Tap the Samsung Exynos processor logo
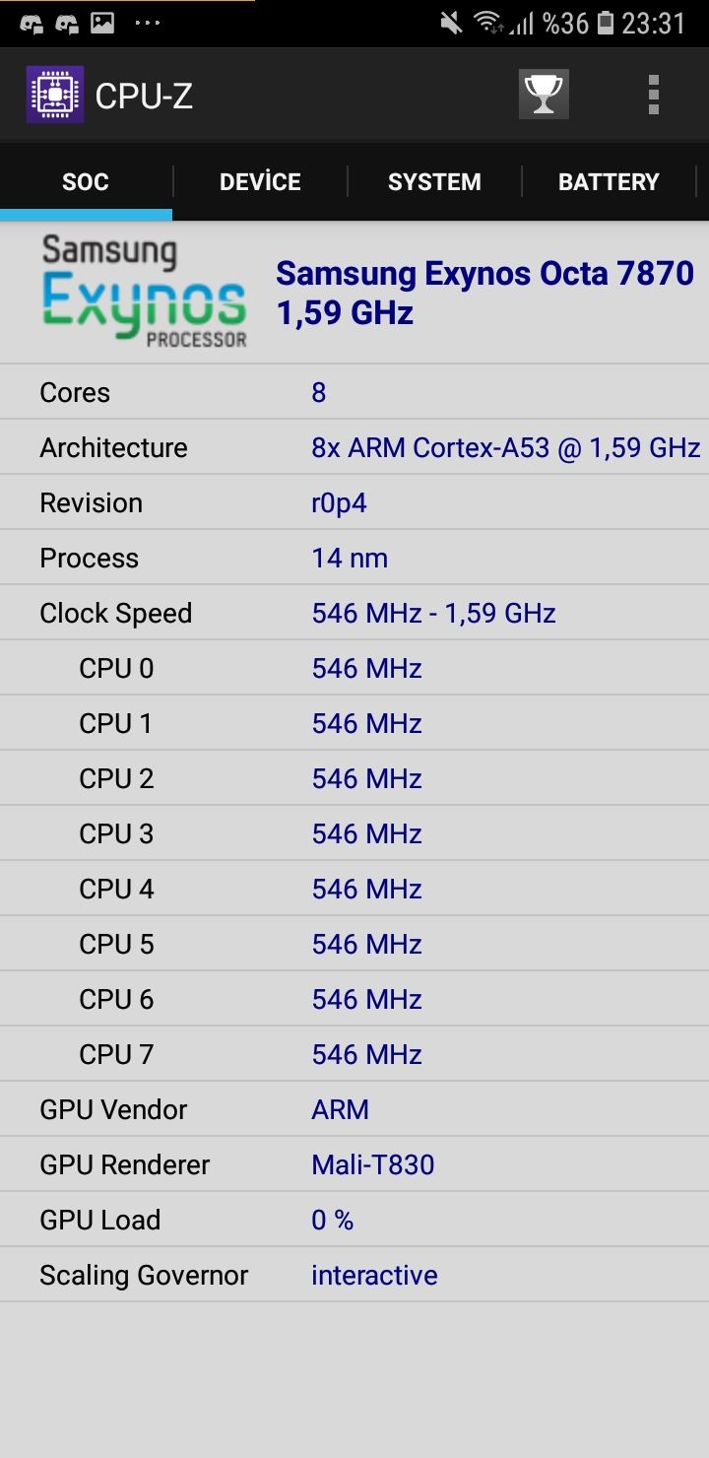The image size is (709, 1458). [144, 292]
